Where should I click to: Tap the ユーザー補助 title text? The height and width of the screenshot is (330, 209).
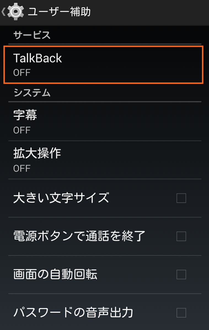[59, 12]
